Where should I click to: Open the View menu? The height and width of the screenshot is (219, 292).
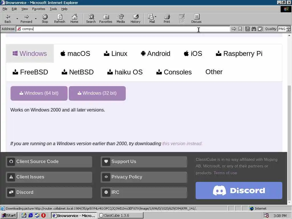point(25,9)
